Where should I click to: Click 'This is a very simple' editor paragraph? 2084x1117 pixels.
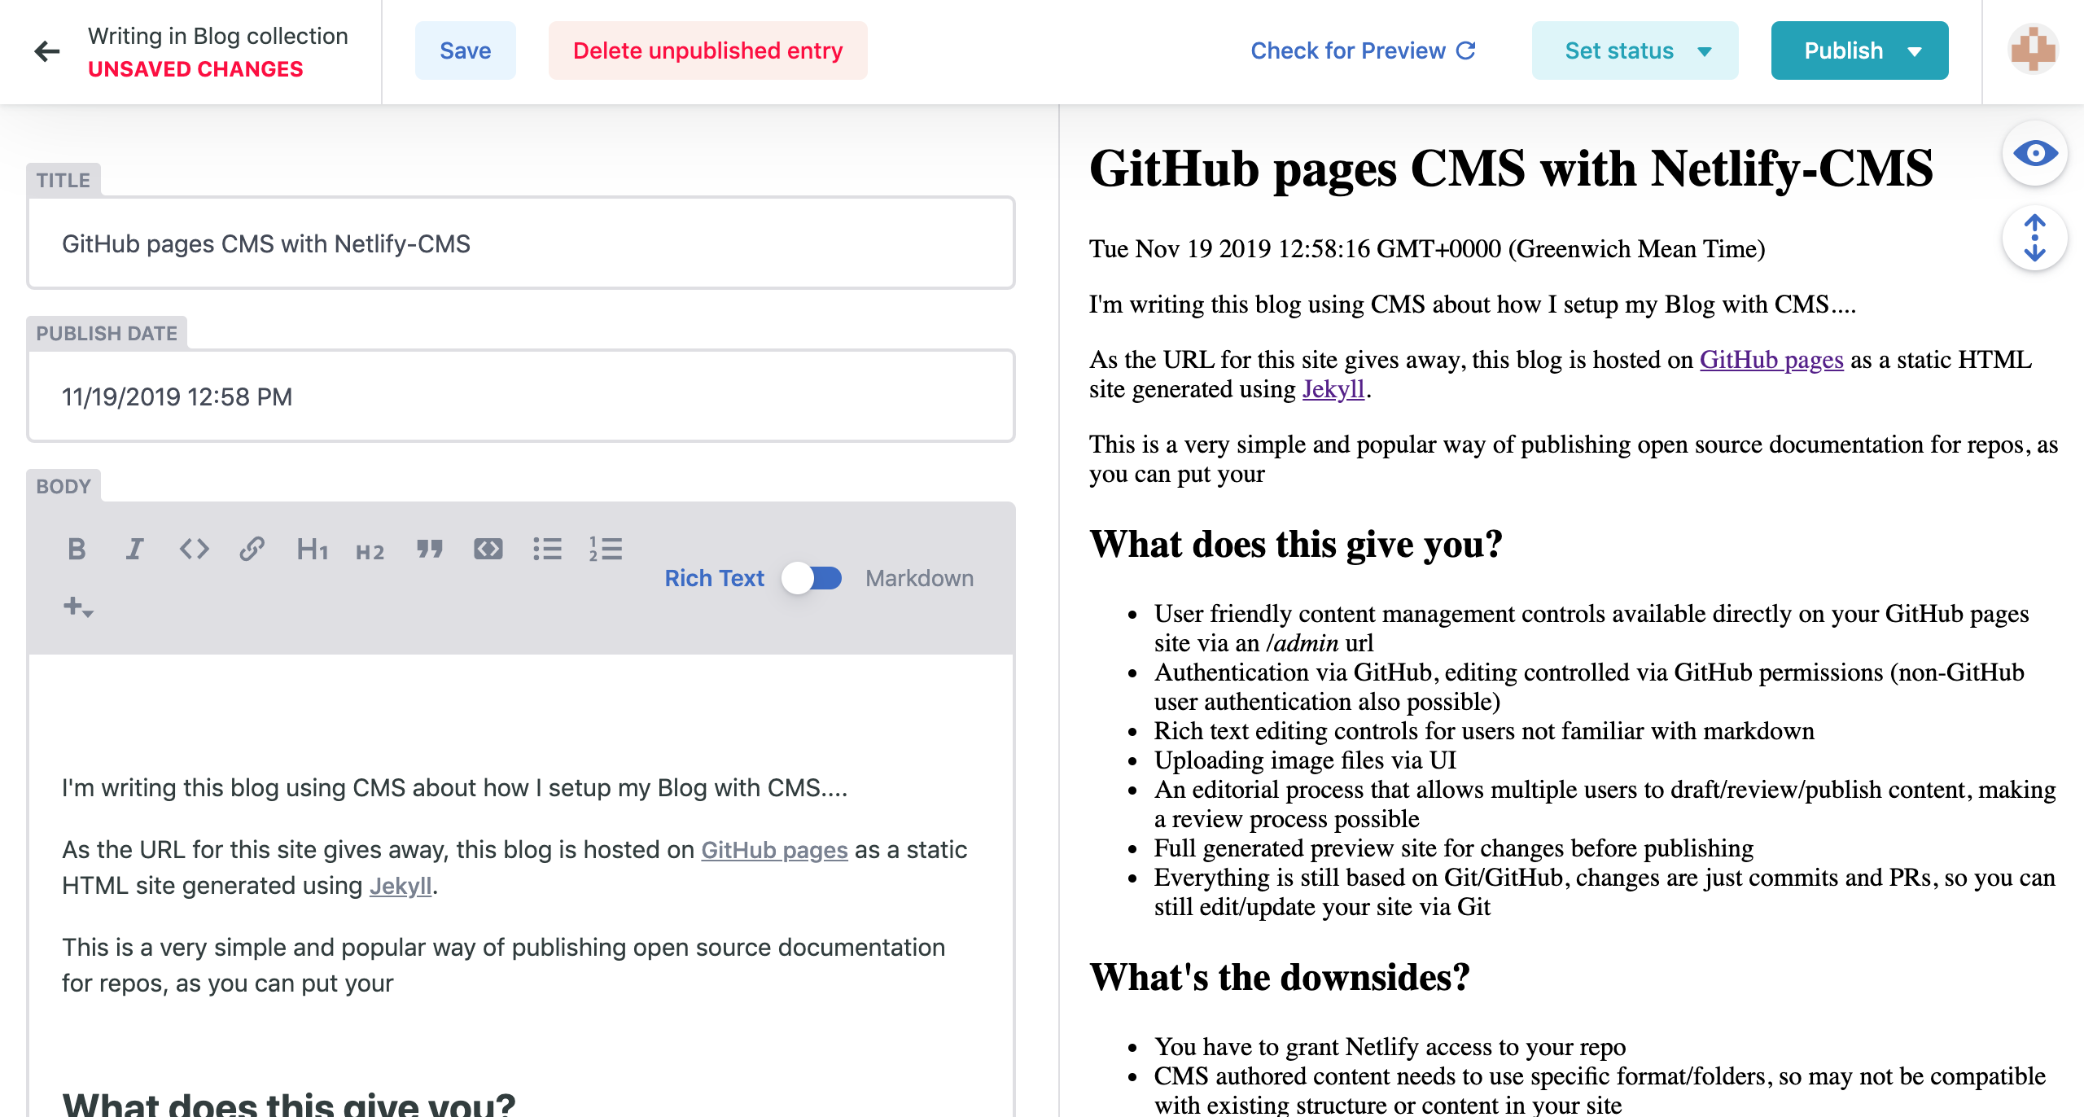coord(504,966)
